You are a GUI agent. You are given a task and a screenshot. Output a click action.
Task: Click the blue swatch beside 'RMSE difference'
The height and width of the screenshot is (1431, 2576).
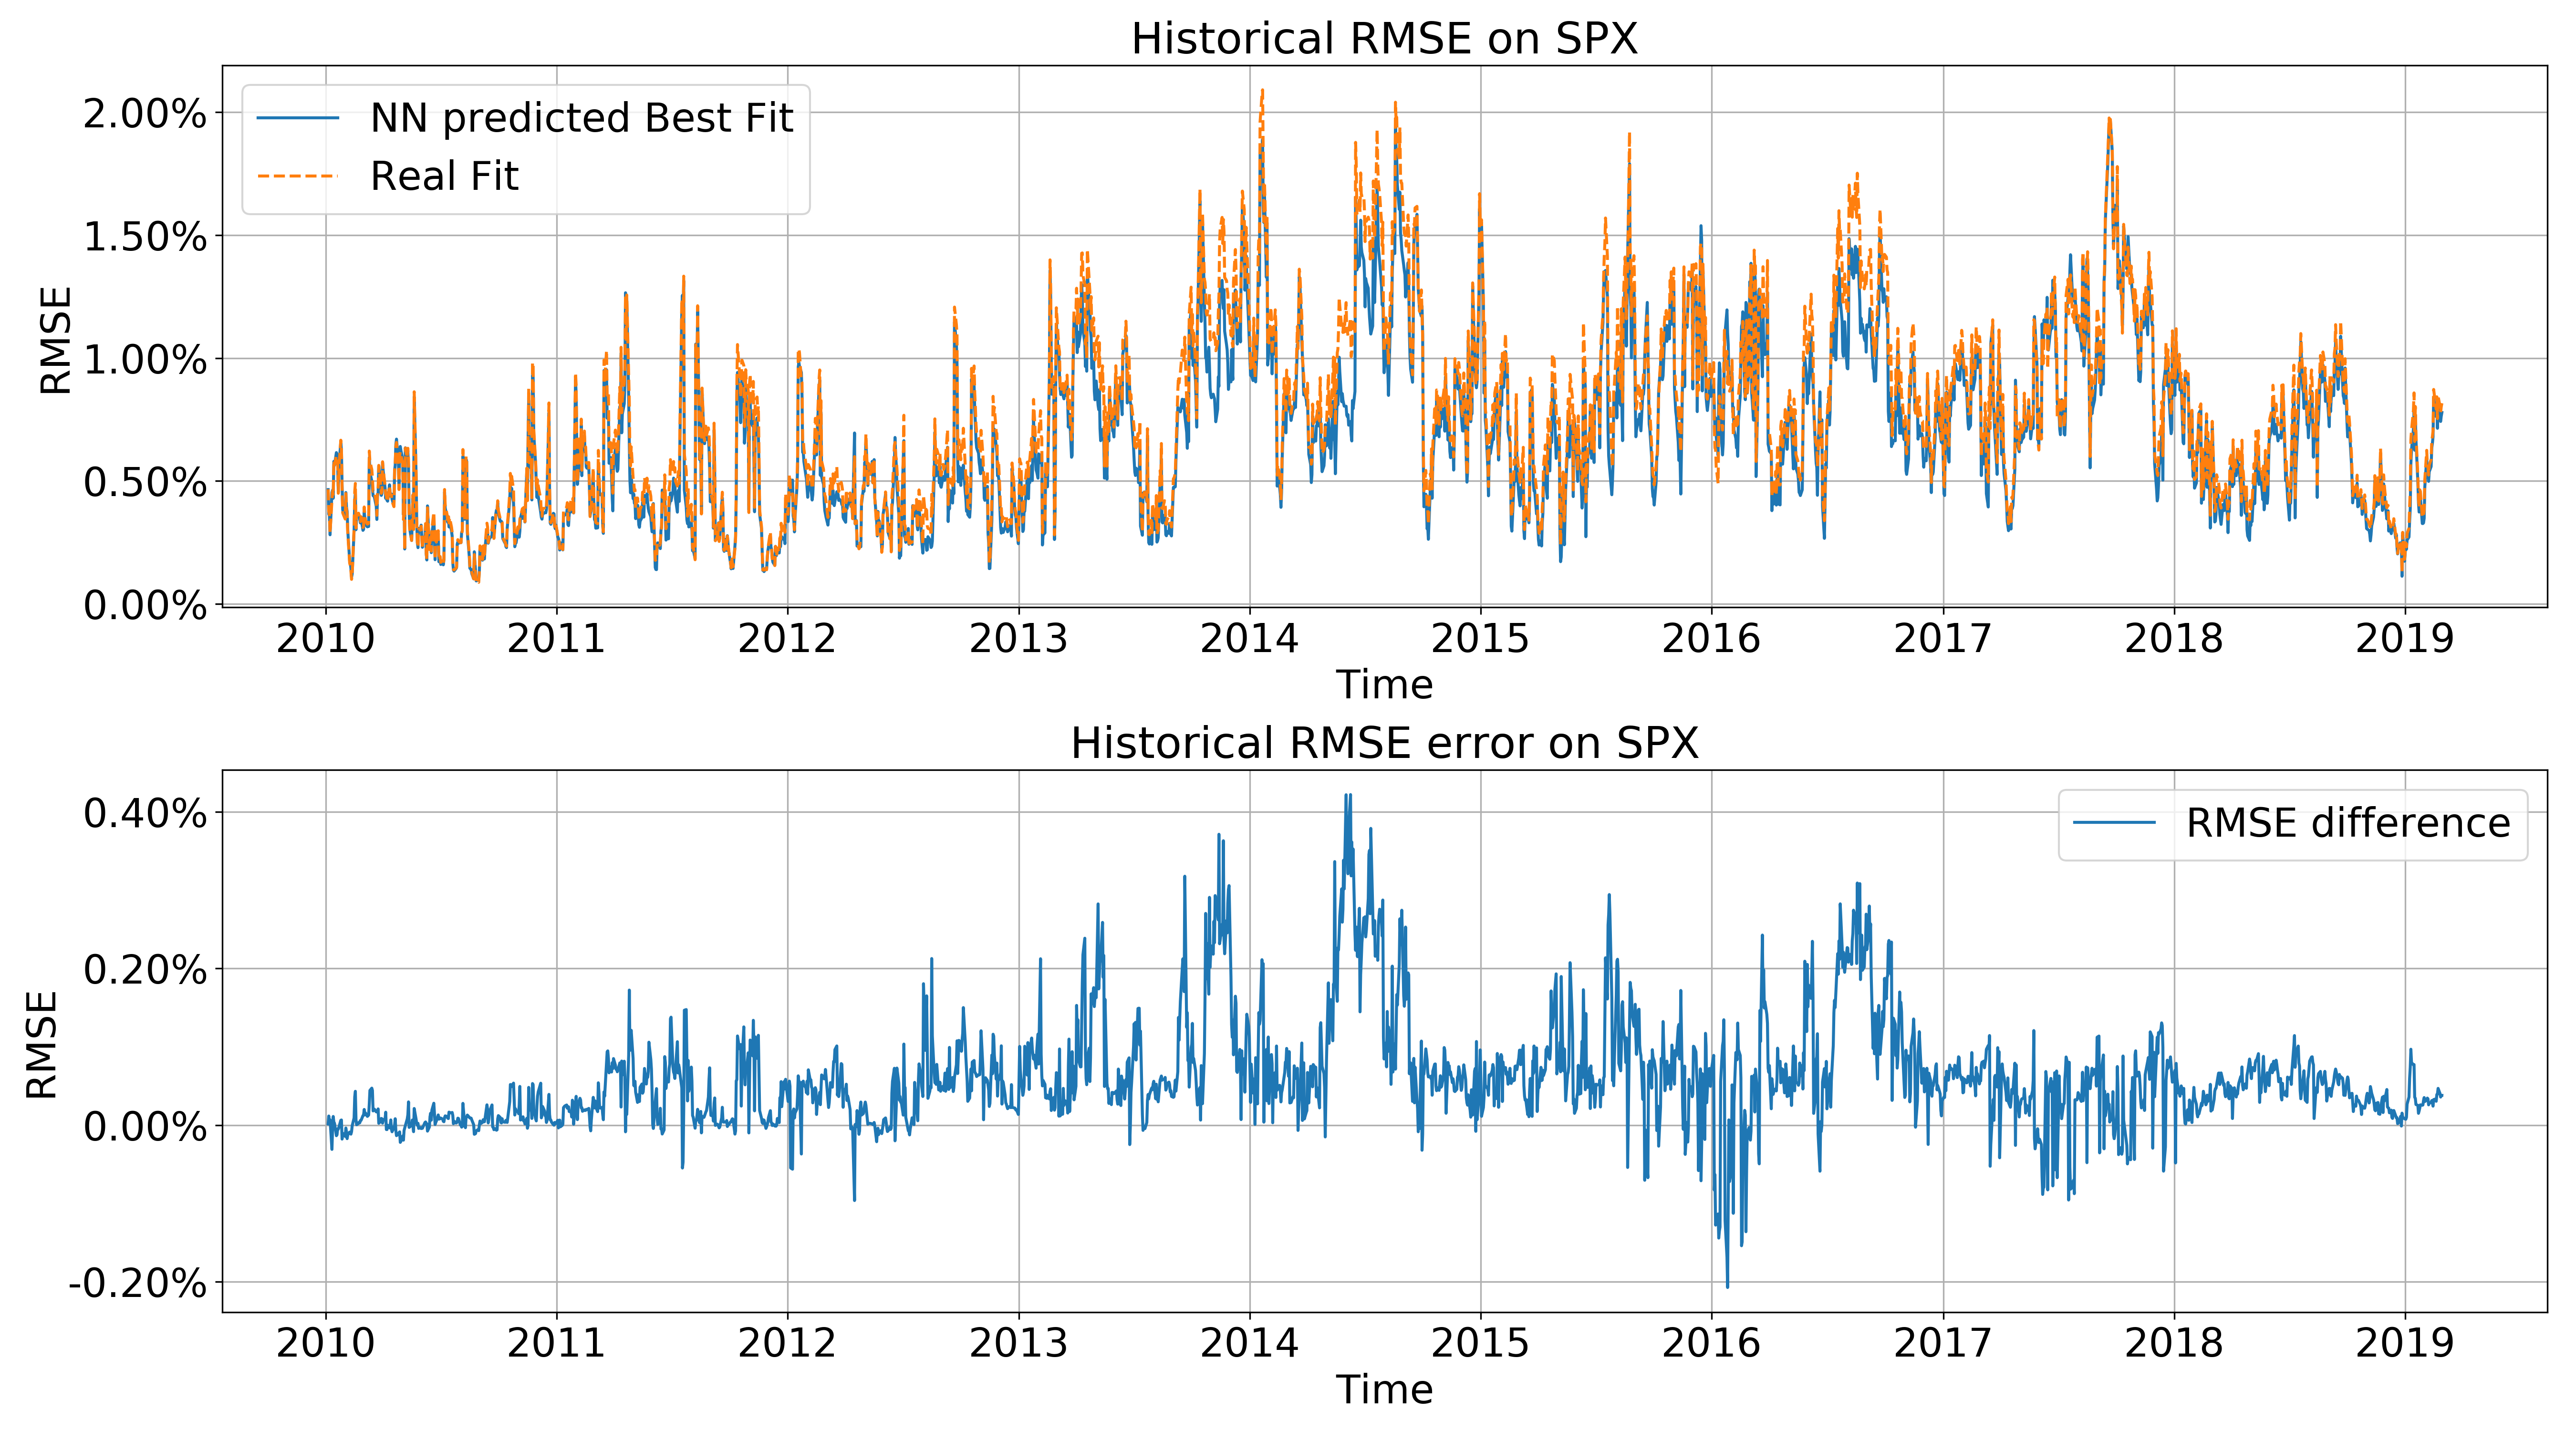[2114, 823]
